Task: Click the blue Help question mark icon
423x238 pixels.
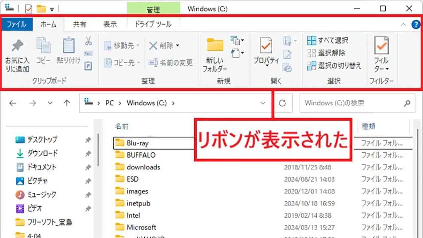Action: click(415, 24)
